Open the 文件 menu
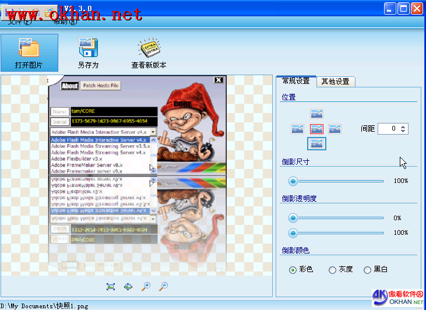Image resolution: width=426 pixels, height=310 pixels. coord(20,22)
